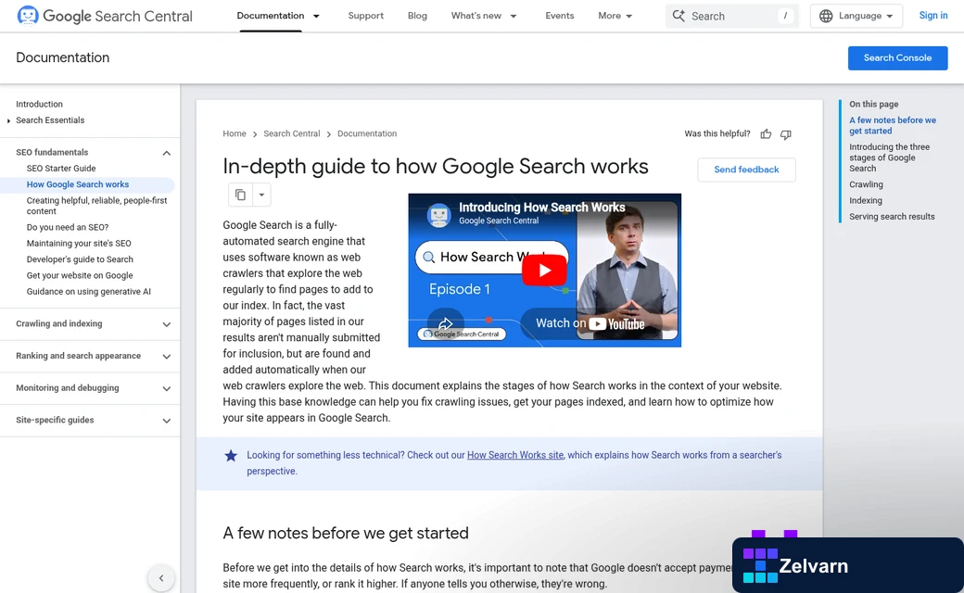The width and height of the screenshot is (964, 593).
Task: Click the thumbs down not helpful icon
Action: tap(786, 134)
